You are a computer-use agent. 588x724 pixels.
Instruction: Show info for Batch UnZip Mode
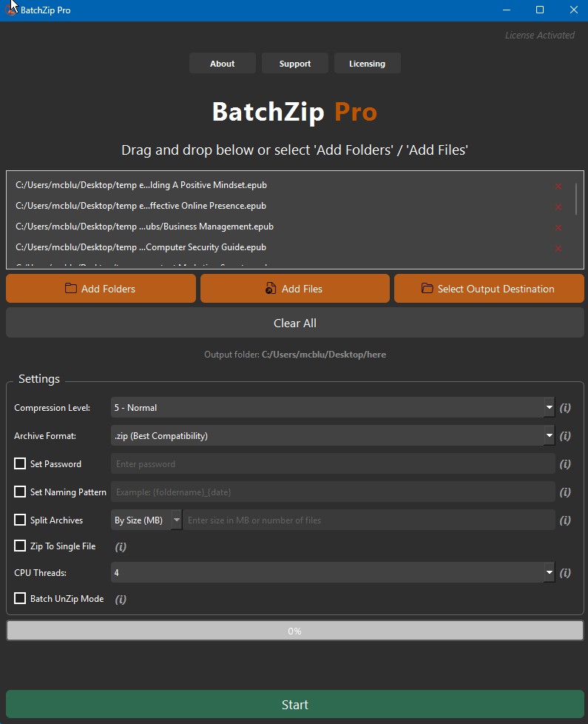click(x=121, y=600)
